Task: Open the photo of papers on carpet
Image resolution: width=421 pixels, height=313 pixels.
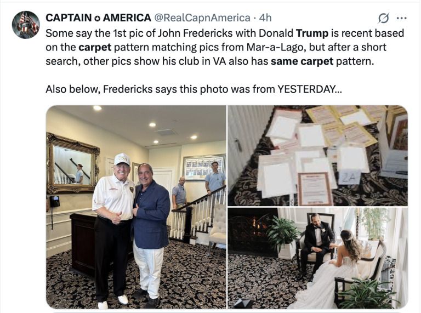Action: point(317,155)
